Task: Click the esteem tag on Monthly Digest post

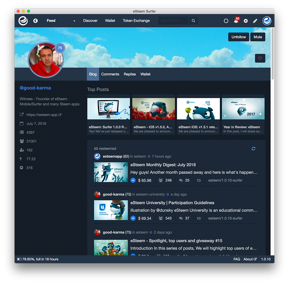Action: click(140, 156)
